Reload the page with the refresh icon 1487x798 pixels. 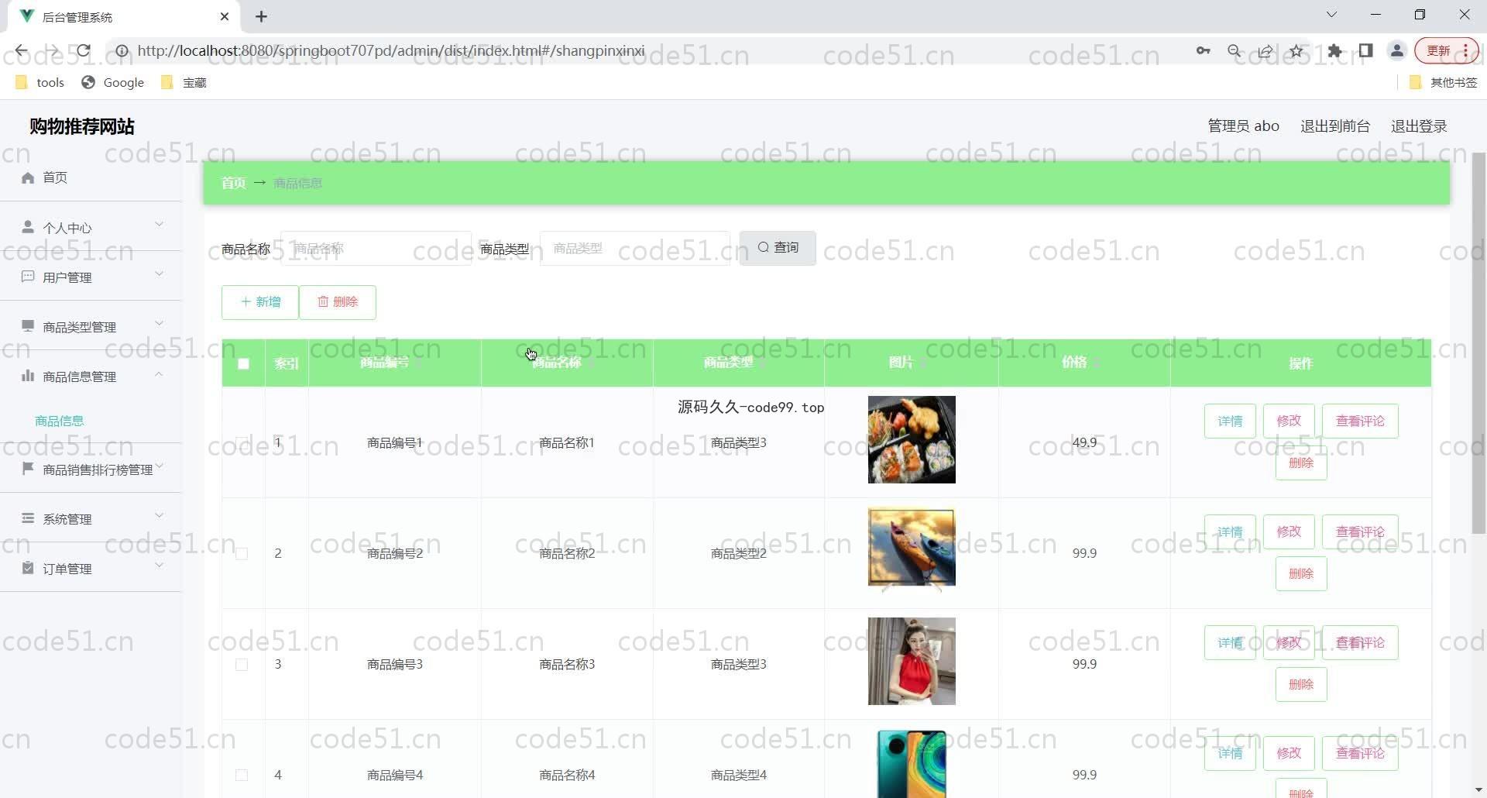point(84,51)
